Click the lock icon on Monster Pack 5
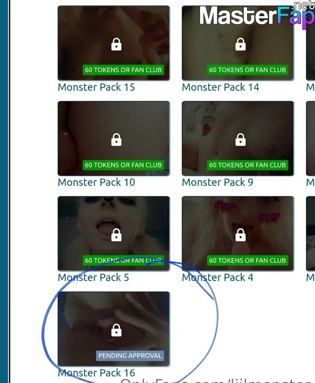 [x=116, y=235]
